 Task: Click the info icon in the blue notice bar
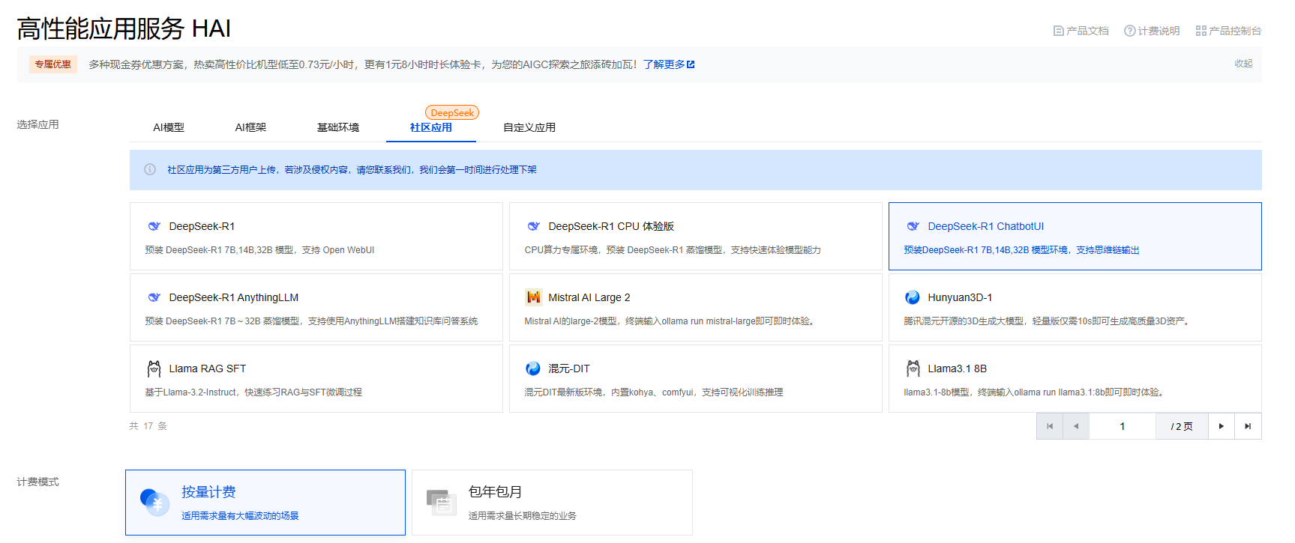pos(150,169)
